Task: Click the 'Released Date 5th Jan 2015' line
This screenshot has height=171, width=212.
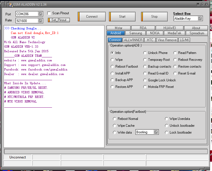Action: pos(26,51)
